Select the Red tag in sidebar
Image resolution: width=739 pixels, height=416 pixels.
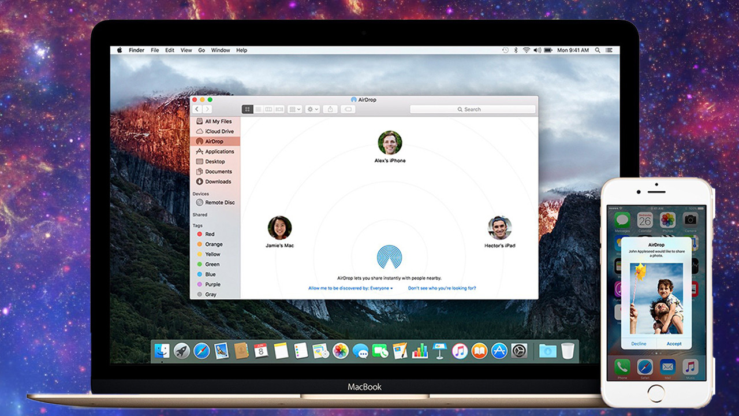(x=204, y=234)
